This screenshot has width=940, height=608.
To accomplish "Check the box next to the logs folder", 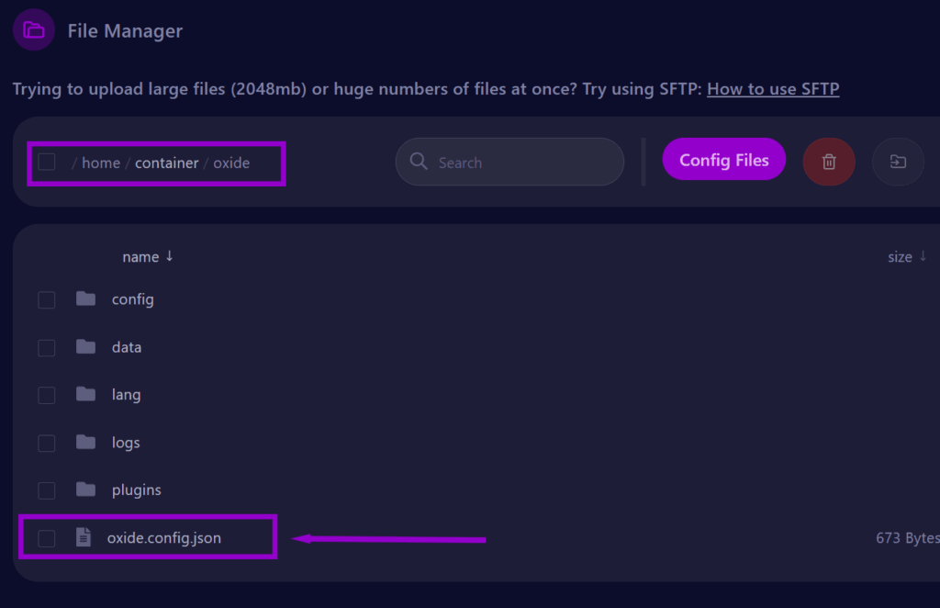I will (47, 443).
